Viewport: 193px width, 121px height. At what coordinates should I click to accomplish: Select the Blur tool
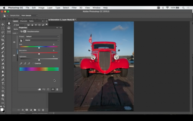click(2, 71)
